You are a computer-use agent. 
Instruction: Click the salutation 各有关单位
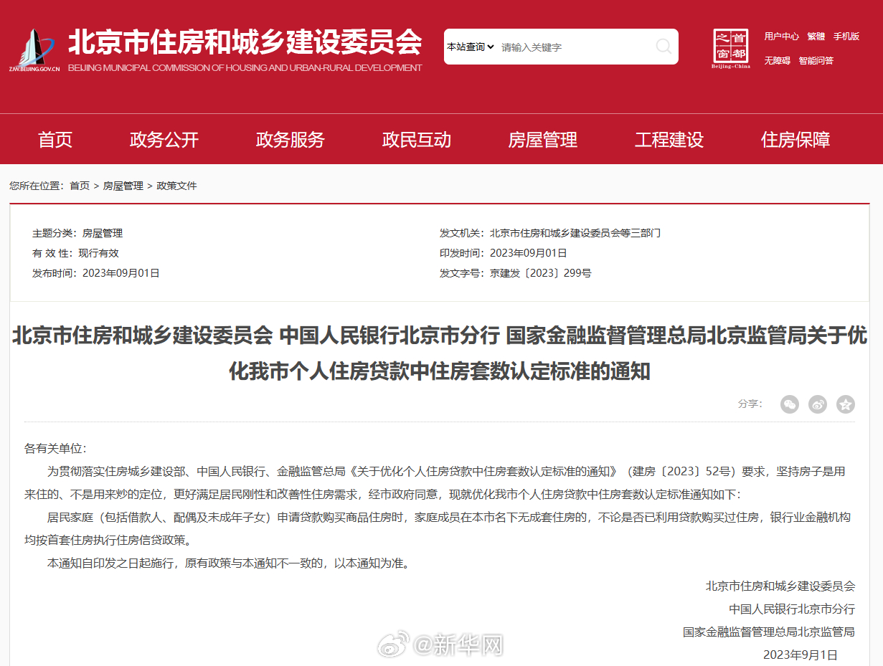pyautogui.click(x=55, y=449)
